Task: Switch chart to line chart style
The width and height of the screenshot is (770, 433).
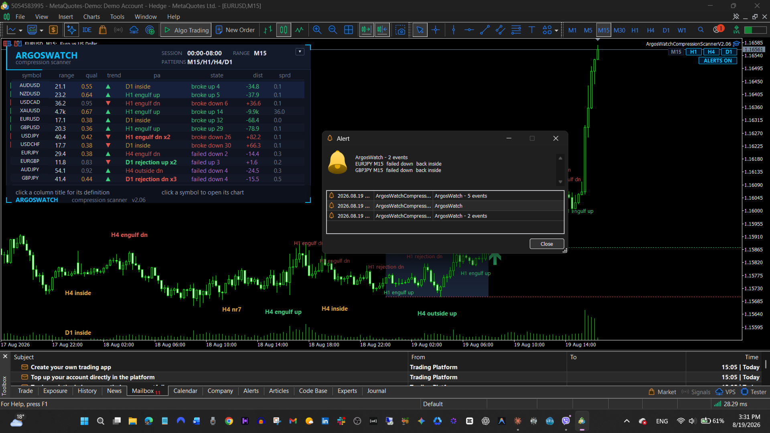Action: pyautogui.click(x=299, y=30)
